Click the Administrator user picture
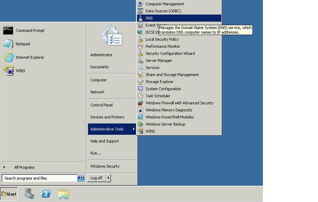The width and height of the screenshot is (318, 202). tap(112, 35)
